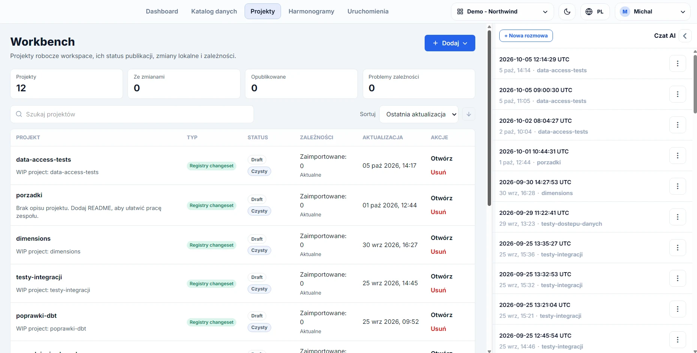This screenshot has height=353, width=697.
Task: Open menu for 2026-10-01 10:44:31 UTC chat
Action: [x=677, y=156]
